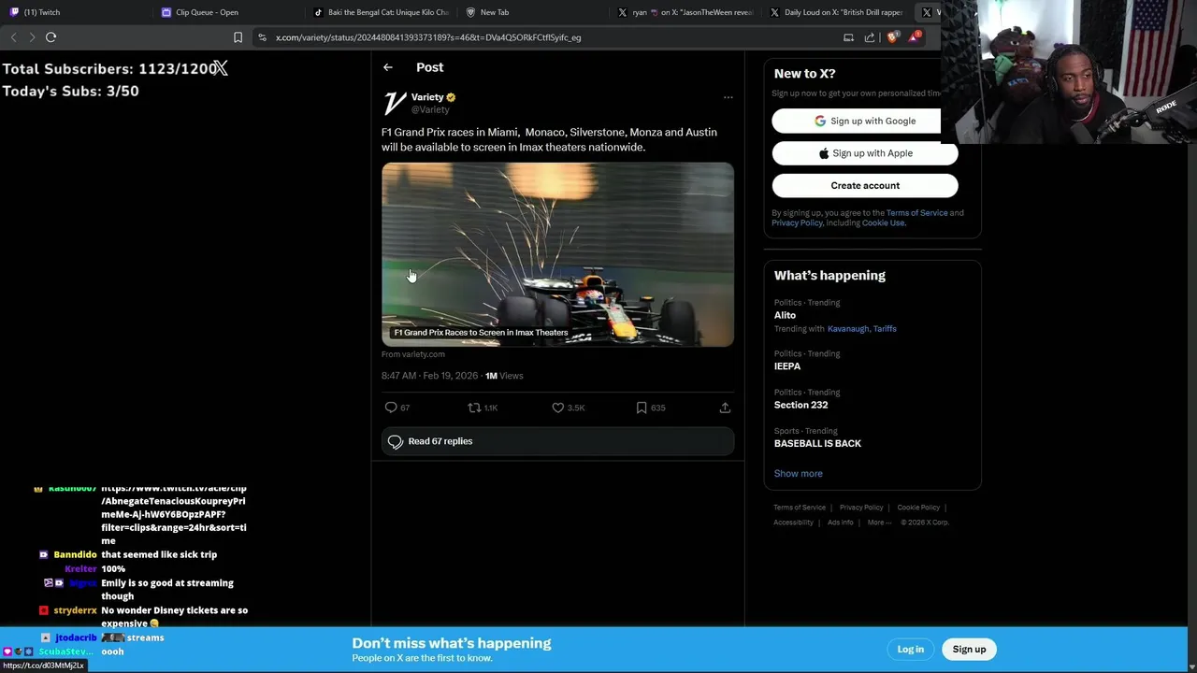Open footer Accessibility link
Image resolution: width=1197 pixels, height=673 pixels.
click(x=793, y=523)
